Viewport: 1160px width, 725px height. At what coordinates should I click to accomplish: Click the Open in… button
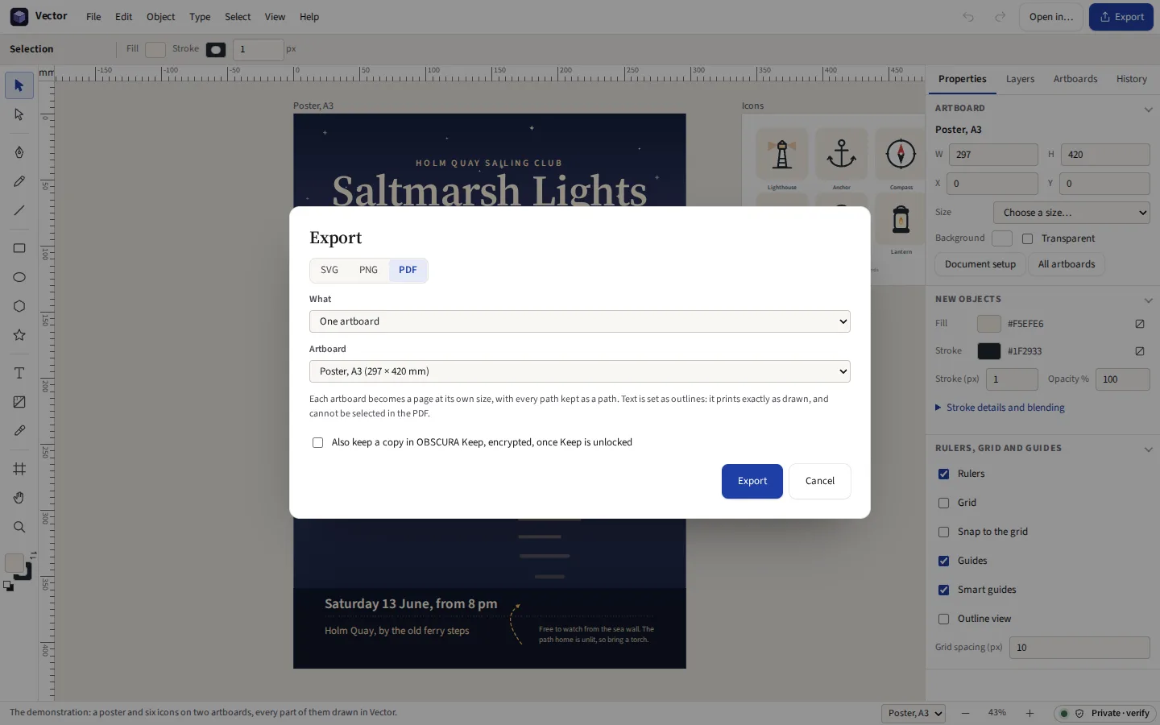click(1051, 17)
